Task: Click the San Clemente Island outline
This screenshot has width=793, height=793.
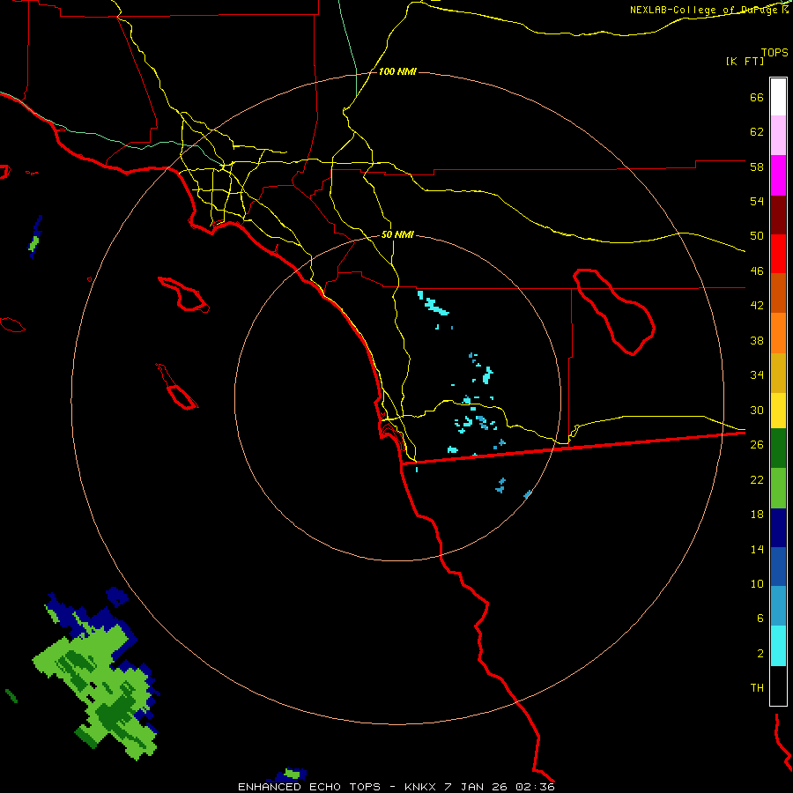Action: tap(177, 387)
